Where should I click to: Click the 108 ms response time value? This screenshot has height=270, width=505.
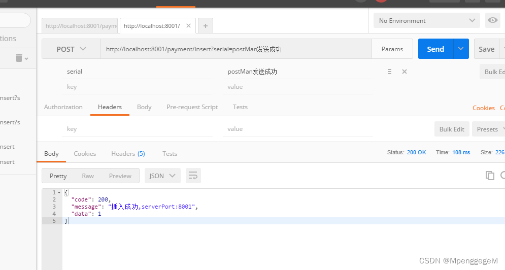tap(461, 152)
